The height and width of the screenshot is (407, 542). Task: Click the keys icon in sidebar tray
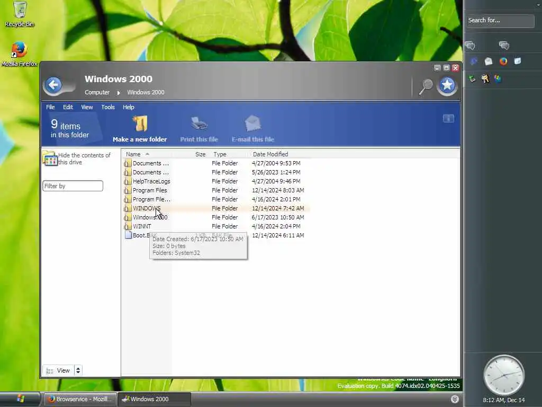point(485,79)
